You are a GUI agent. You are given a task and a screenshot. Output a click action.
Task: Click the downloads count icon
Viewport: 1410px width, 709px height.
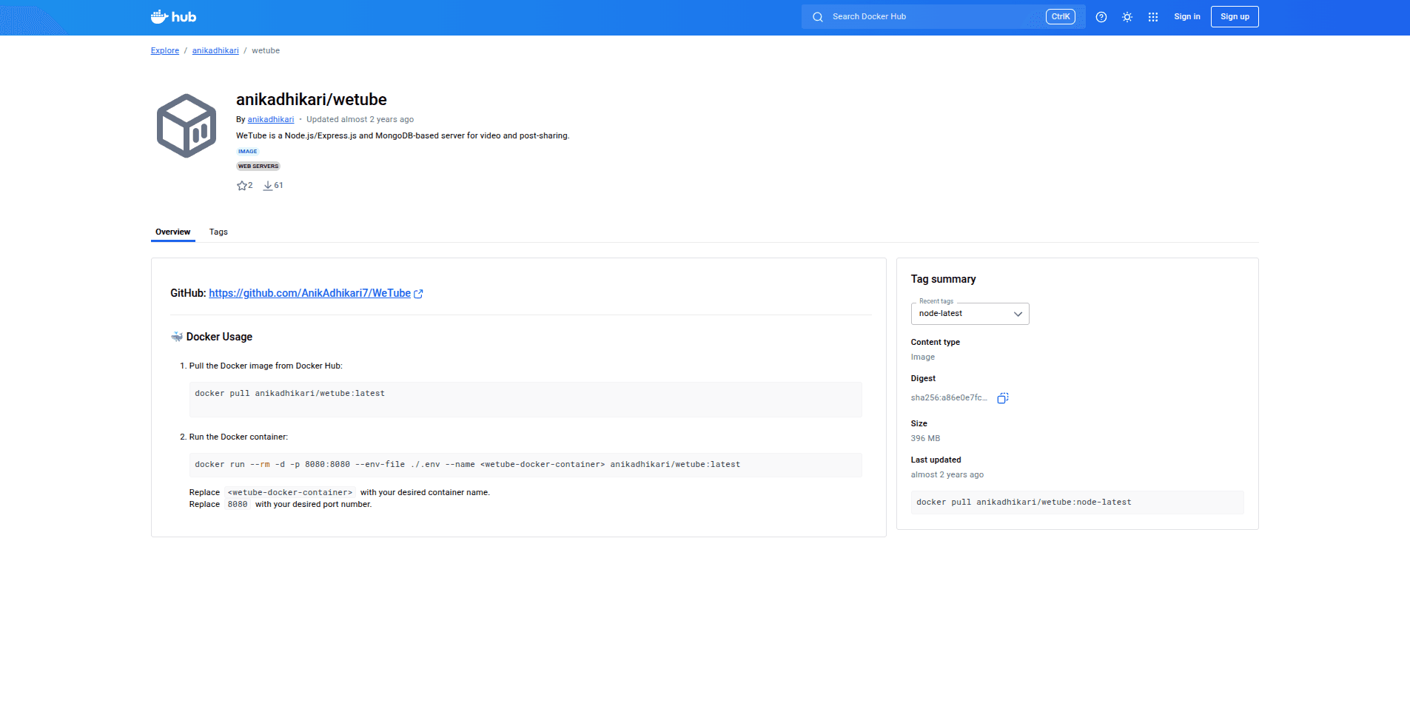pos(268,186)
